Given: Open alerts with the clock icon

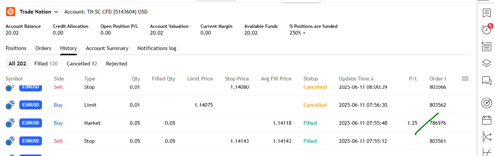Looking at the screenshot, I should (486, 30).
